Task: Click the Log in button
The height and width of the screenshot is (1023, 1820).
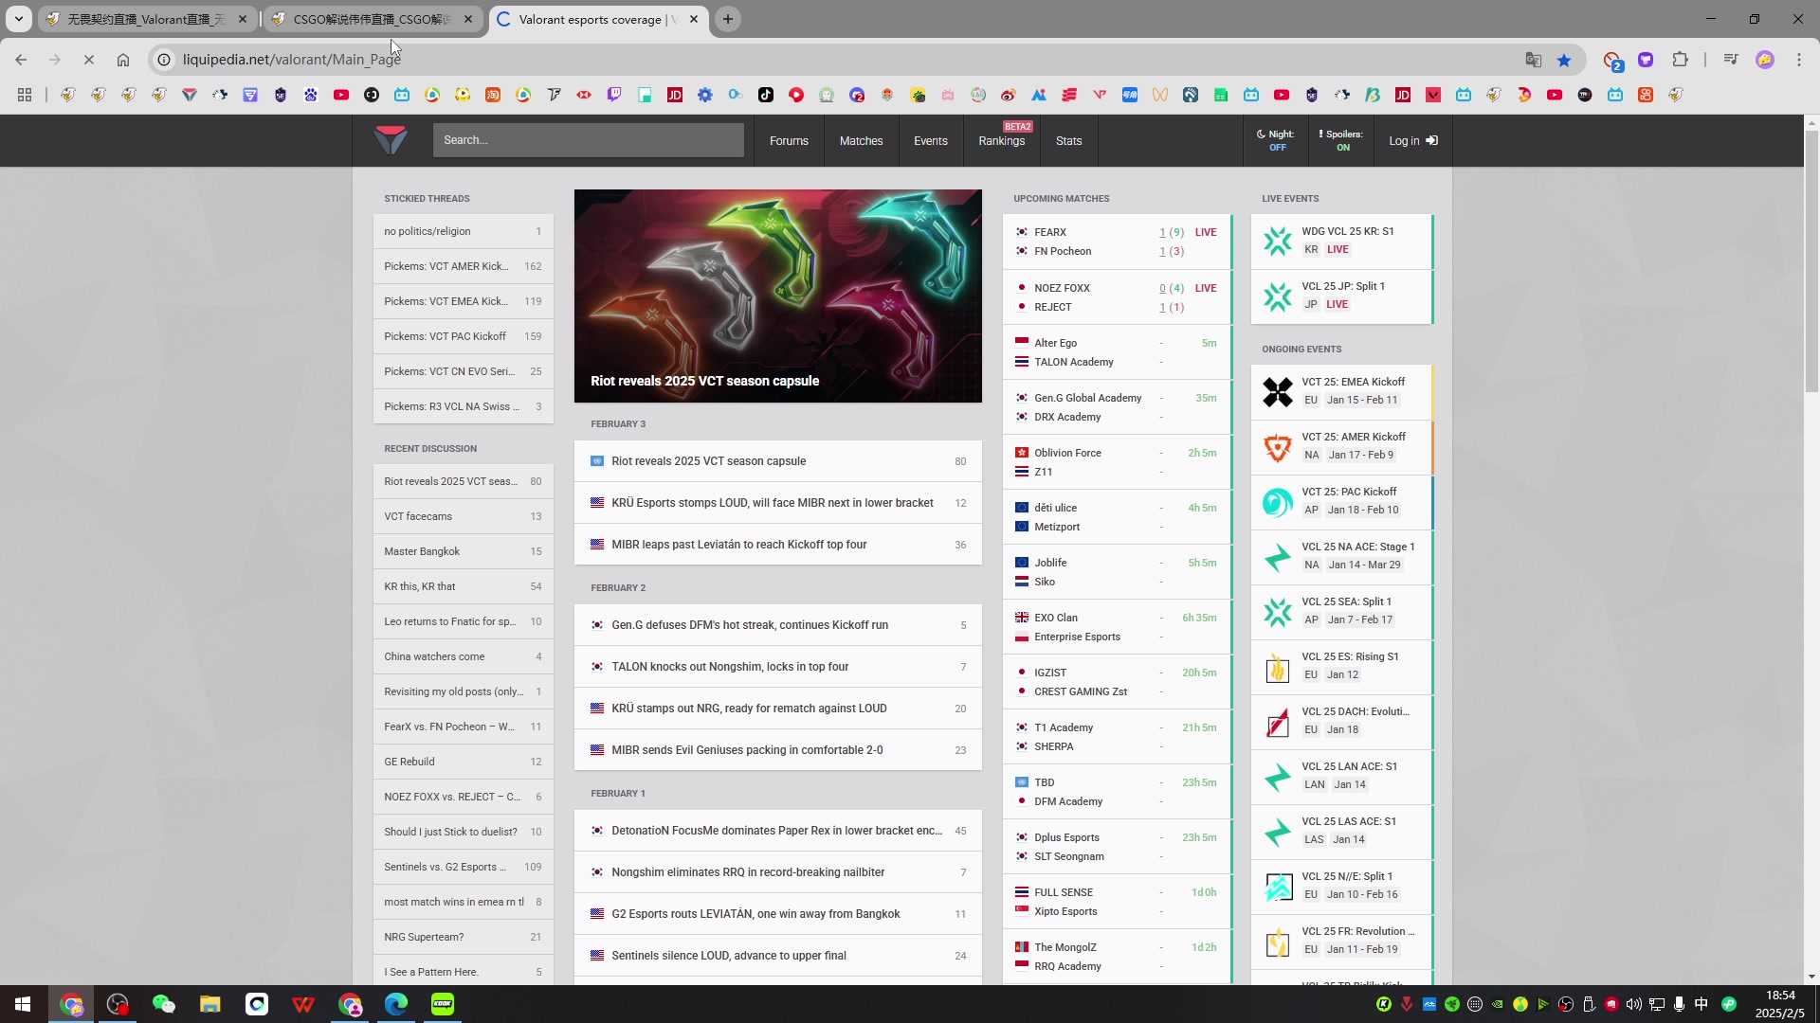Action: click(x=1413, y=140)
